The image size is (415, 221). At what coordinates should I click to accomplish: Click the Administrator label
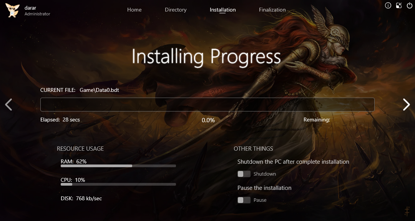tap(37, 14)
